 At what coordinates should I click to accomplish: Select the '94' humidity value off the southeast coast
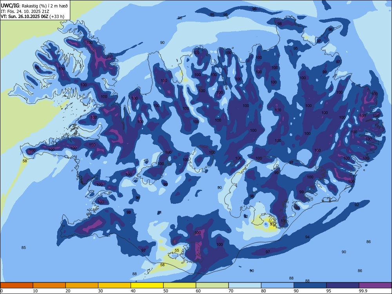[x=307, y=237]
